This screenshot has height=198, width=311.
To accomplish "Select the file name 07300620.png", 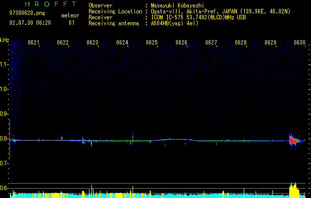I will (27, 13).
